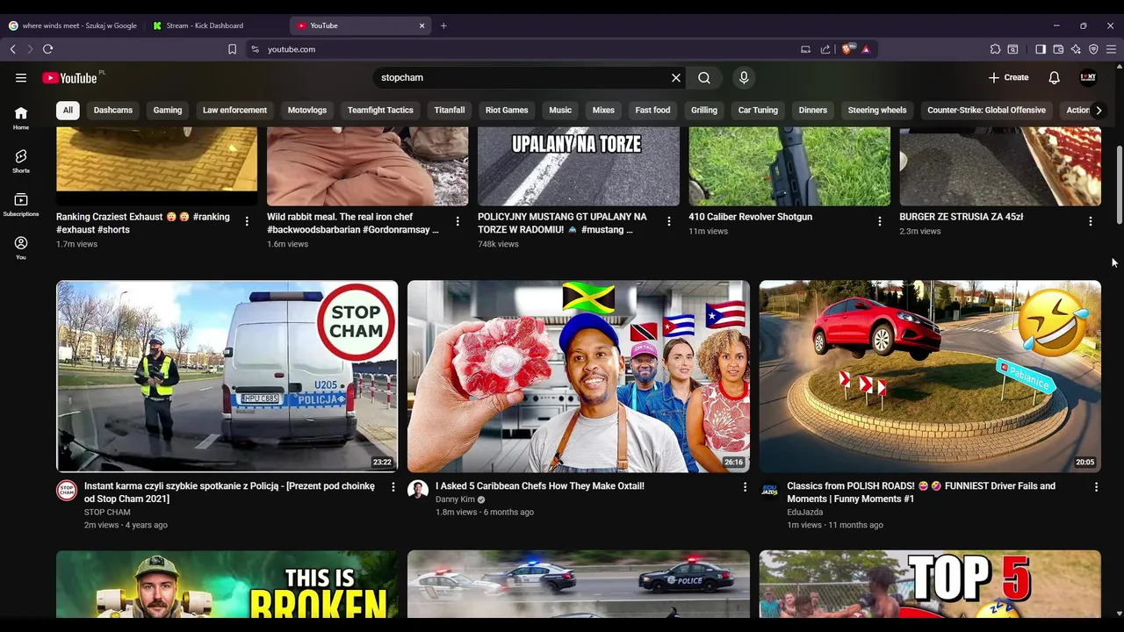Select the Teamfight Tactics chip

(380, 111)
